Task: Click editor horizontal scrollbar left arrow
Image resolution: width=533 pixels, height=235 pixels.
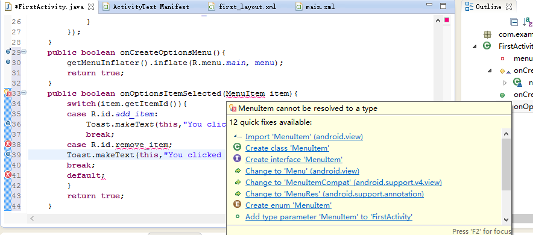Action: pyautogui.click(x=33, y=218)
